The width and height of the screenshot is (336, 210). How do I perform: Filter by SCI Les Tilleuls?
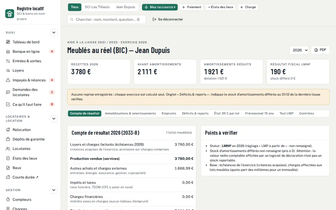click(97, 7)
